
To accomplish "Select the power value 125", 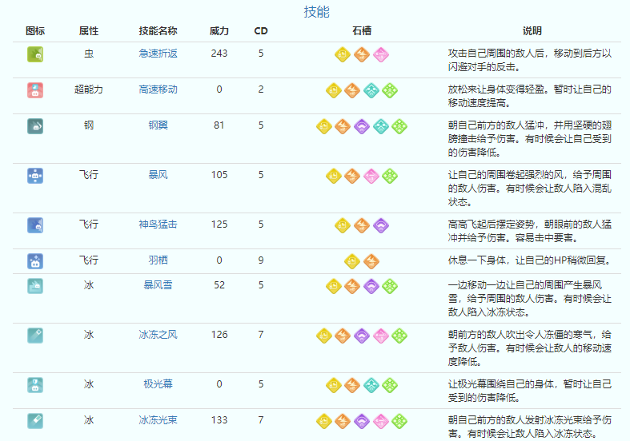I will pyautogui.click(x=219, y=224).
